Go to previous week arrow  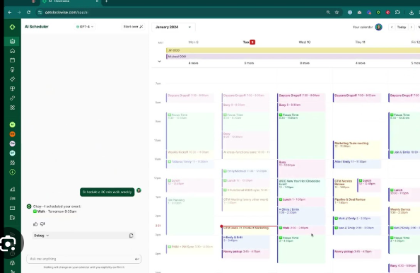pyautogui.click(x=392, y=27)
